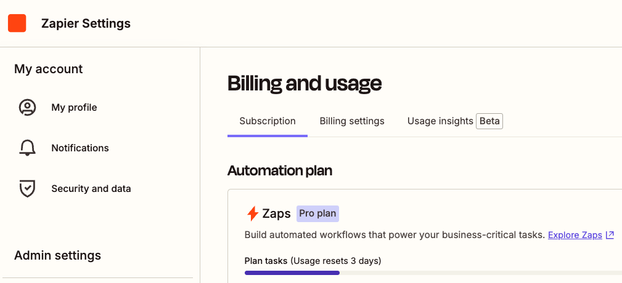Go to Notifications text in sidebar
Image resolution: width=622 pixels, height=283 pixels.
pyautogui.click(x=80, y=148)
